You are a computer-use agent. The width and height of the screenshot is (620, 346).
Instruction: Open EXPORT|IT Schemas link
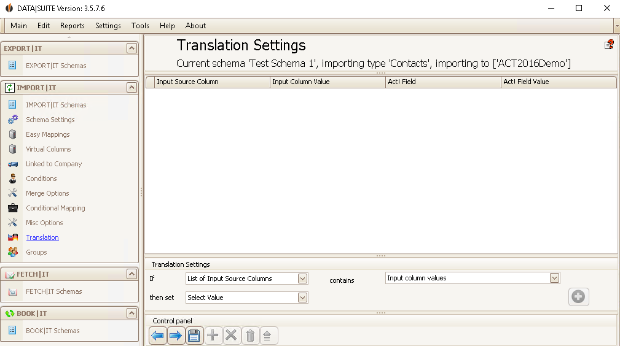click(56, 66)
